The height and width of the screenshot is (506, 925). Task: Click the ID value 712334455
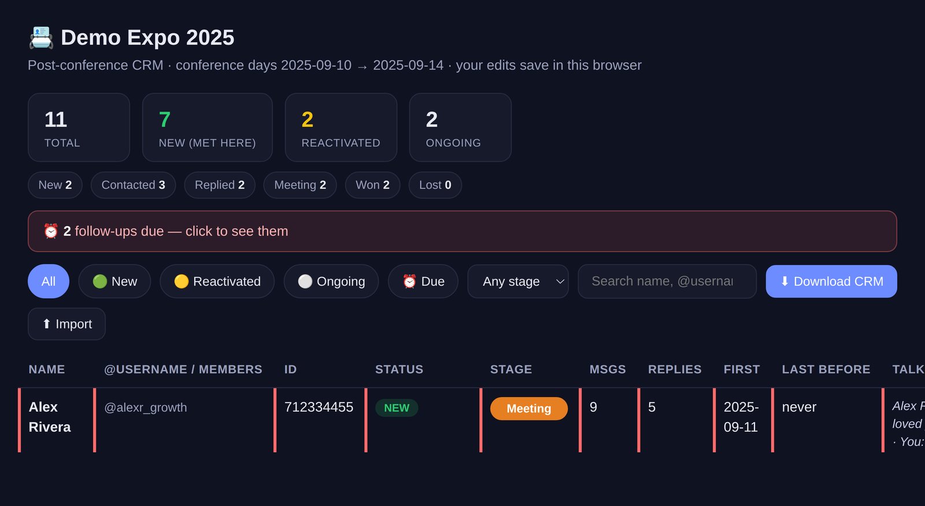319,407
